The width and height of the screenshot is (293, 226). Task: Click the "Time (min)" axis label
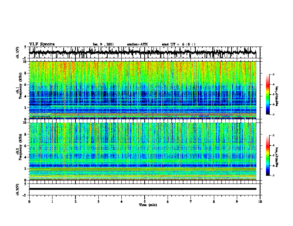click(x=148, y=205)
